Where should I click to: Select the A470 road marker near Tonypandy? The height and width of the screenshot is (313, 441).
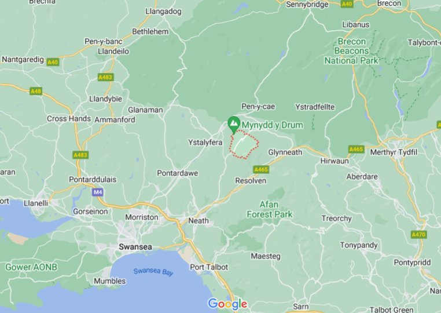coord(419,234)
